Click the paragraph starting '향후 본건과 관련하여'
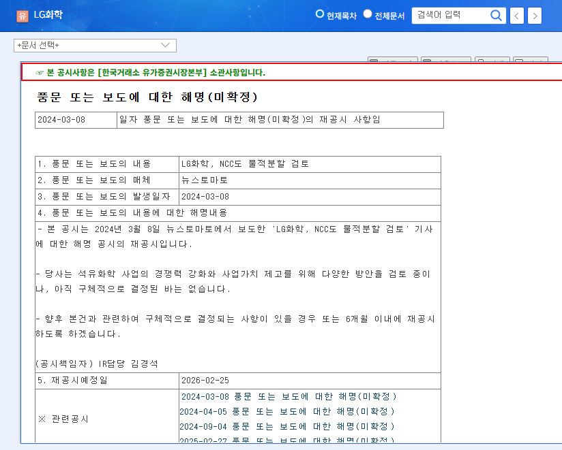The image size is (562, 450). tap(235, 326)
